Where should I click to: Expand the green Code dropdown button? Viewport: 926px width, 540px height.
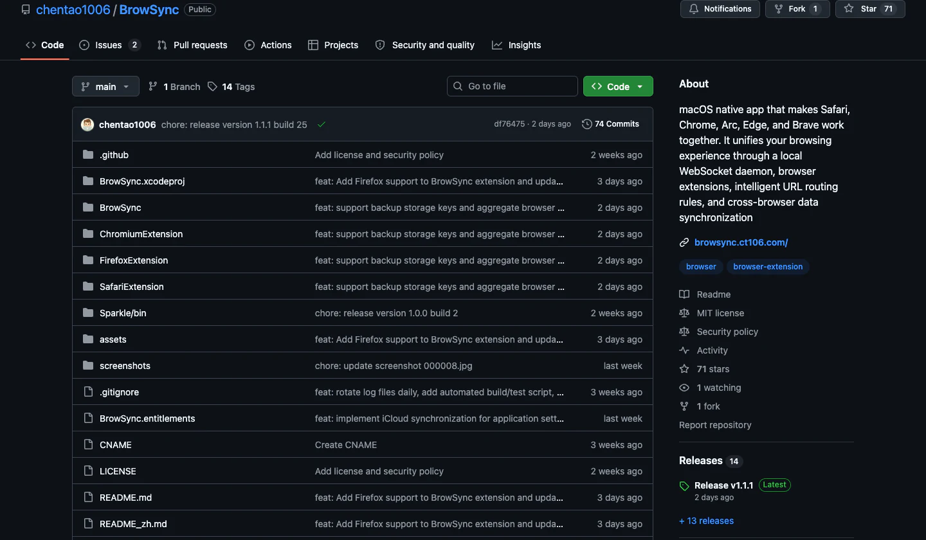click(618, 87)
